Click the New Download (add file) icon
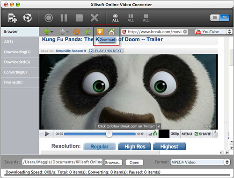Screen dimensions: 234x178 click(13, 18)
